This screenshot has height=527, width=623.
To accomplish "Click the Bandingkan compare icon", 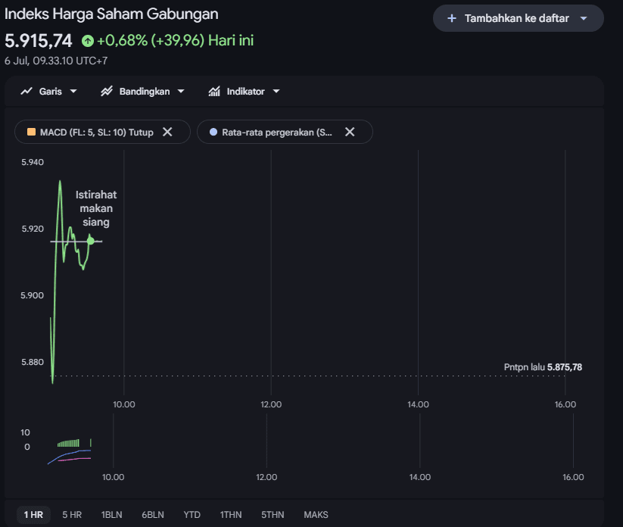I will coord(107,92).
